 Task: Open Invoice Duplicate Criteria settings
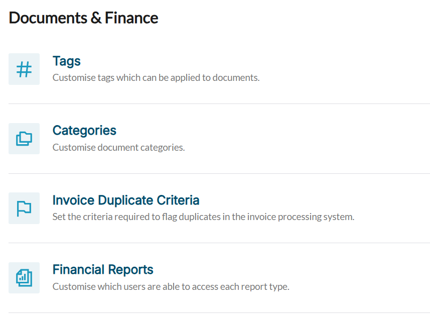125,200
